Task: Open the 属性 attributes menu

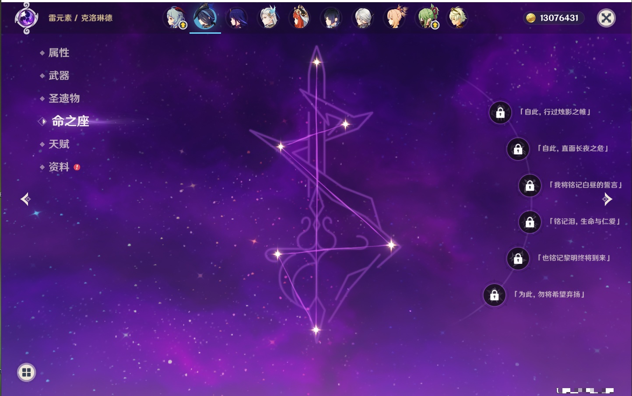Action: [x=59, y=53]
